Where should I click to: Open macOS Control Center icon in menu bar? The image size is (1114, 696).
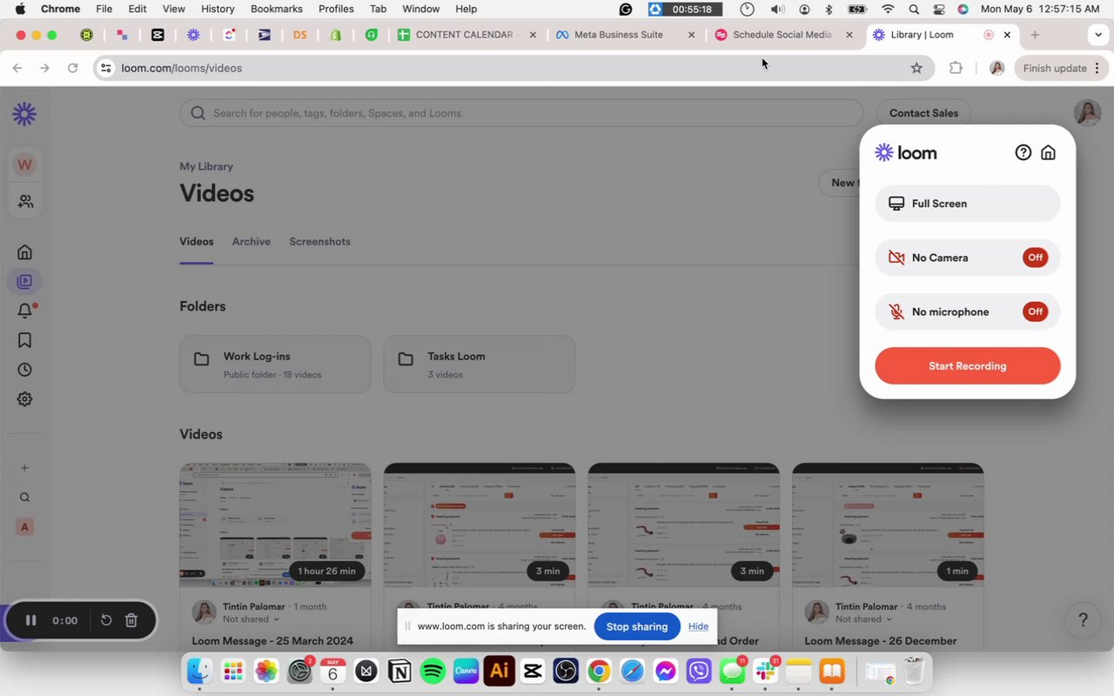pyautogui.click(x=938, y=9)
